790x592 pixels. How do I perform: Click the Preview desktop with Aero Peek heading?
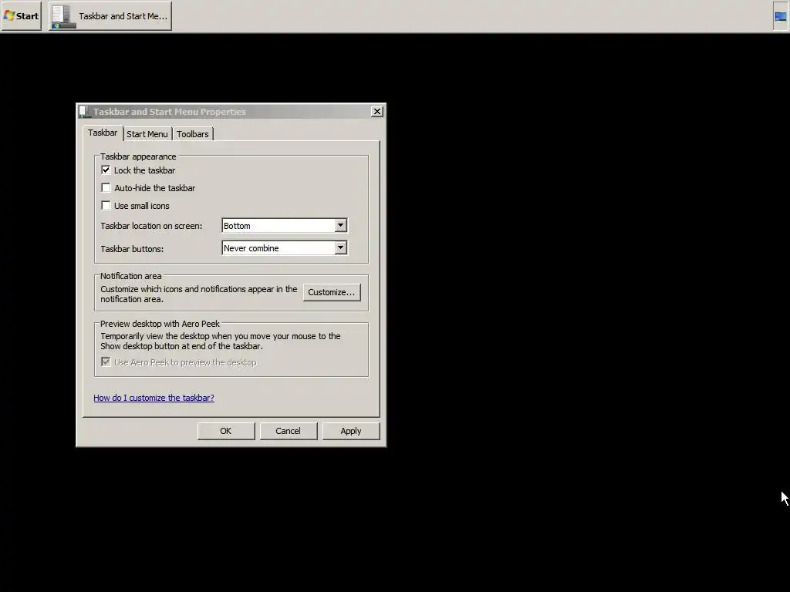pos(160,324)
